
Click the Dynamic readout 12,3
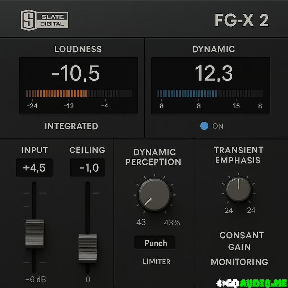(x=213, y=73)
